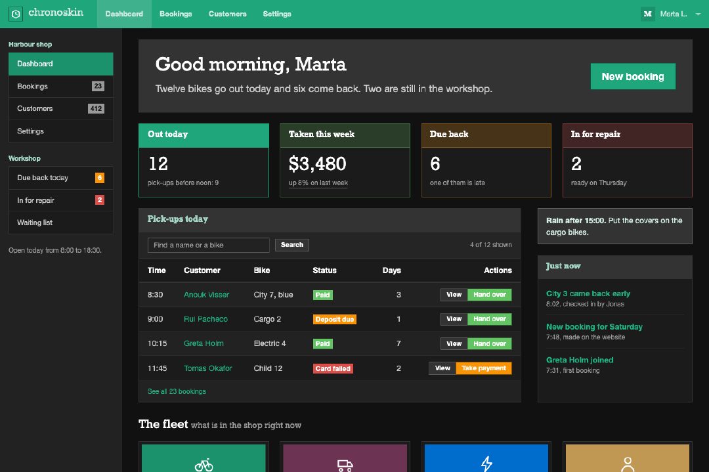This screenshot has width=709, height=472.
Task: Click the M avatar icon
Action: [x=647, y=14]
